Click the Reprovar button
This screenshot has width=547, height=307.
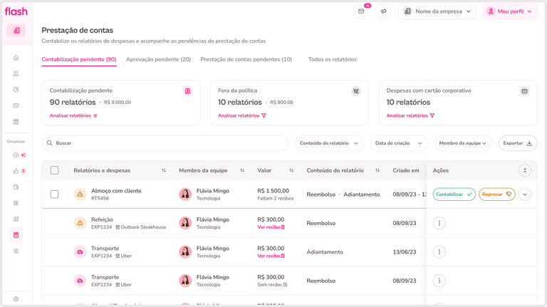pos(496,194)
